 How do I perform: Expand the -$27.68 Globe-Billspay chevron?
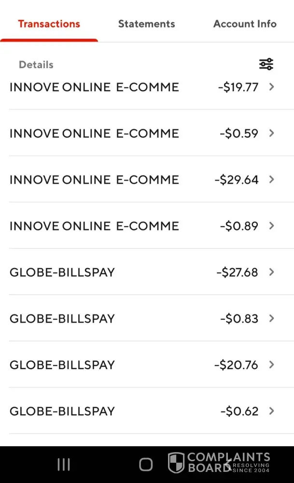pyautogui.click(x=271, y=272)
